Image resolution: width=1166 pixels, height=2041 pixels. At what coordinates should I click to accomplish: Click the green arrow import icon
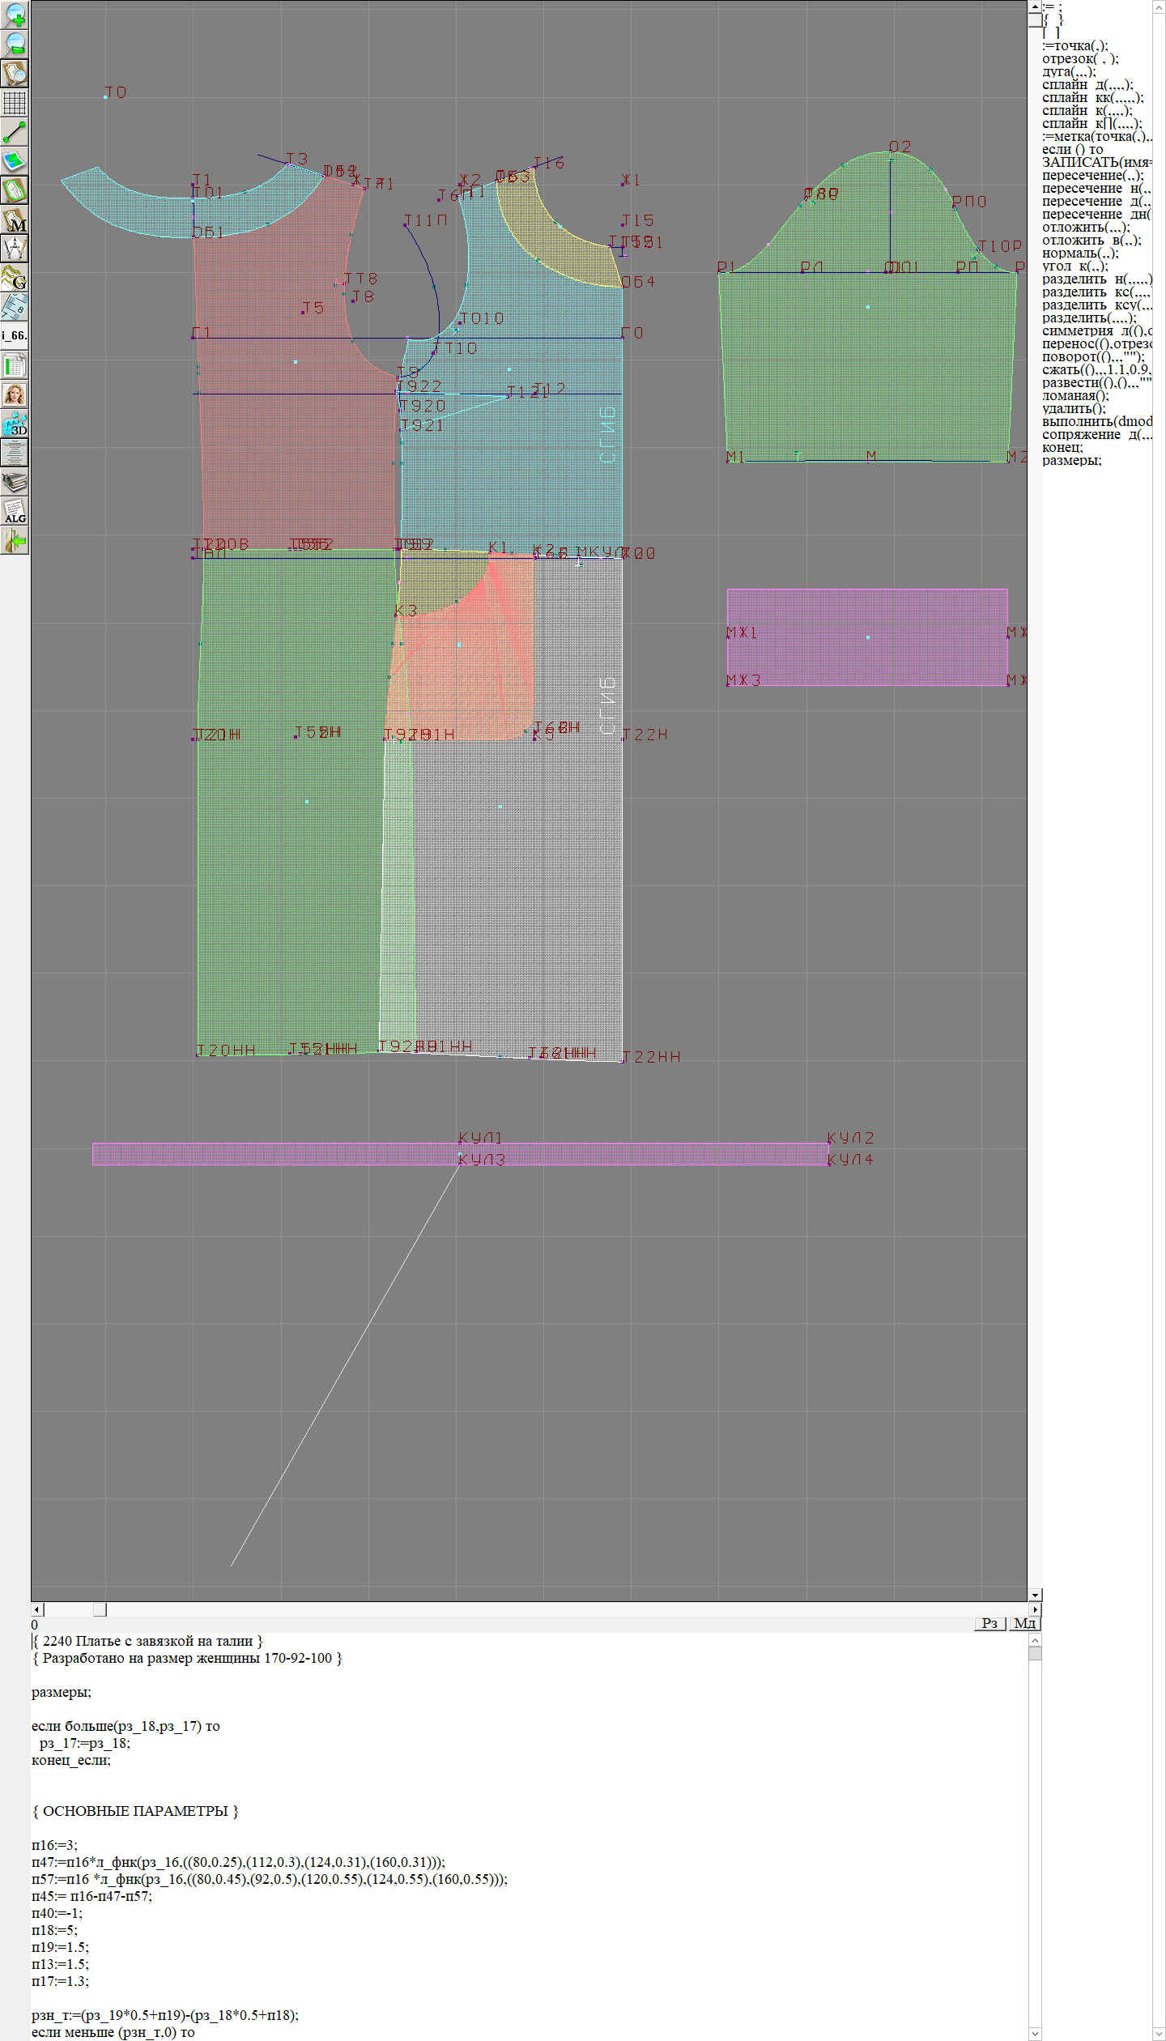[15, 540]
